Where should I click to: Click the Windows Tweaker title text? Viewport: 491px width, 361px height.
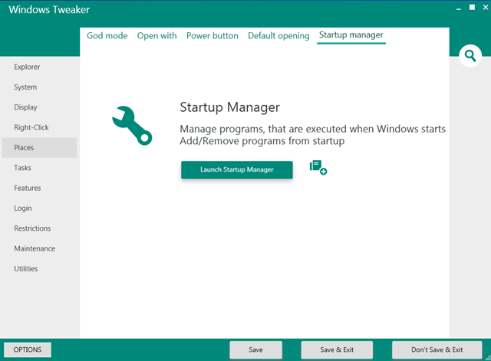tap(49, 10)
